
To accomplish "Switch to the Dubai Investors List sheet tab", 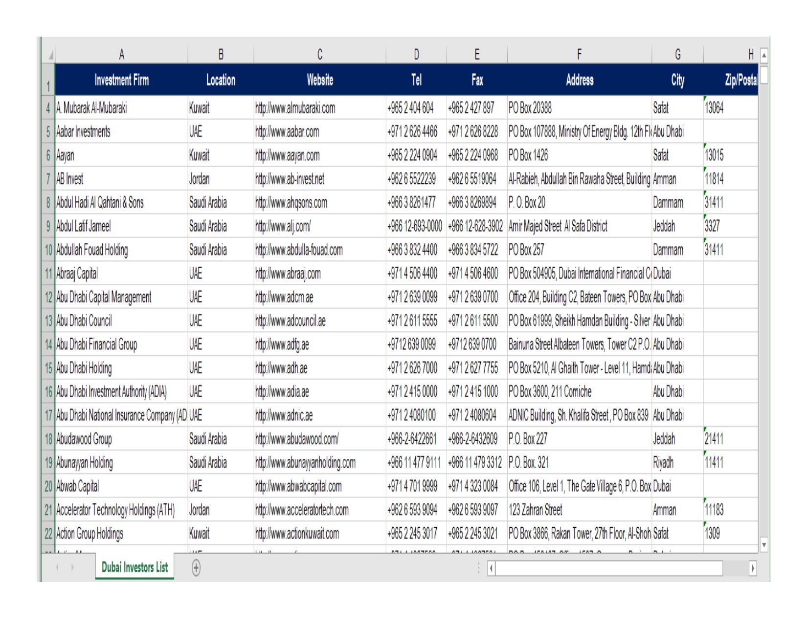I will point(134,567).
